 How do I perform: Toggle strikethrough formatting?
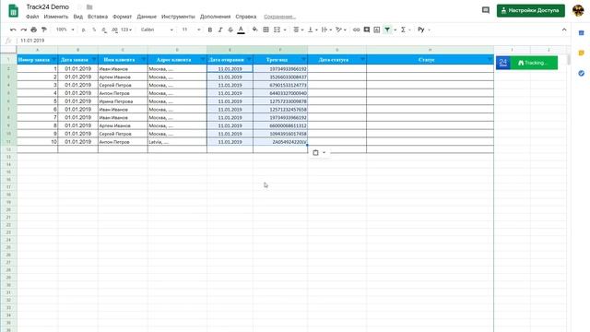click(x=230, y=30)
